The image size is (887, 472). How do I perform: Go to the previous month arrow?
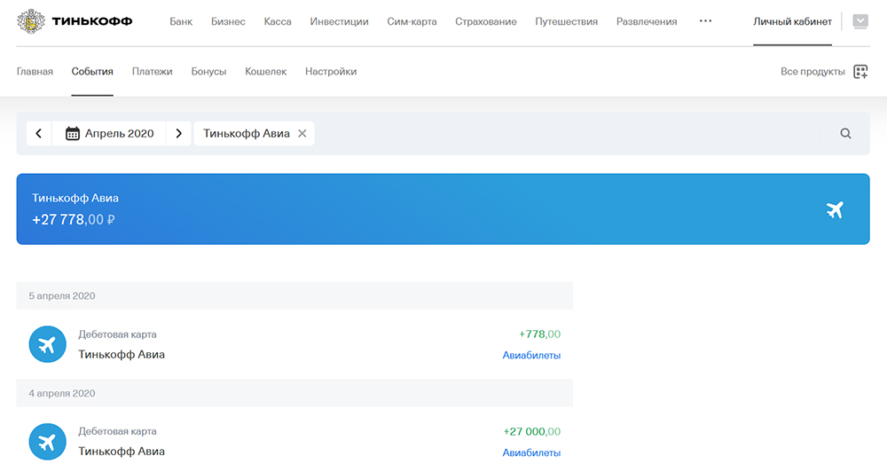tap(38, 134)
